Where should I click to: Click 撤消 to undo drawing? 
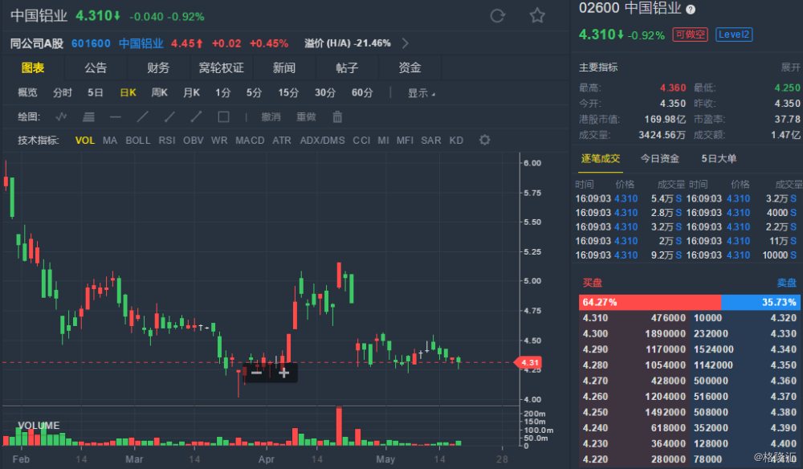click(x=271, y=116)
